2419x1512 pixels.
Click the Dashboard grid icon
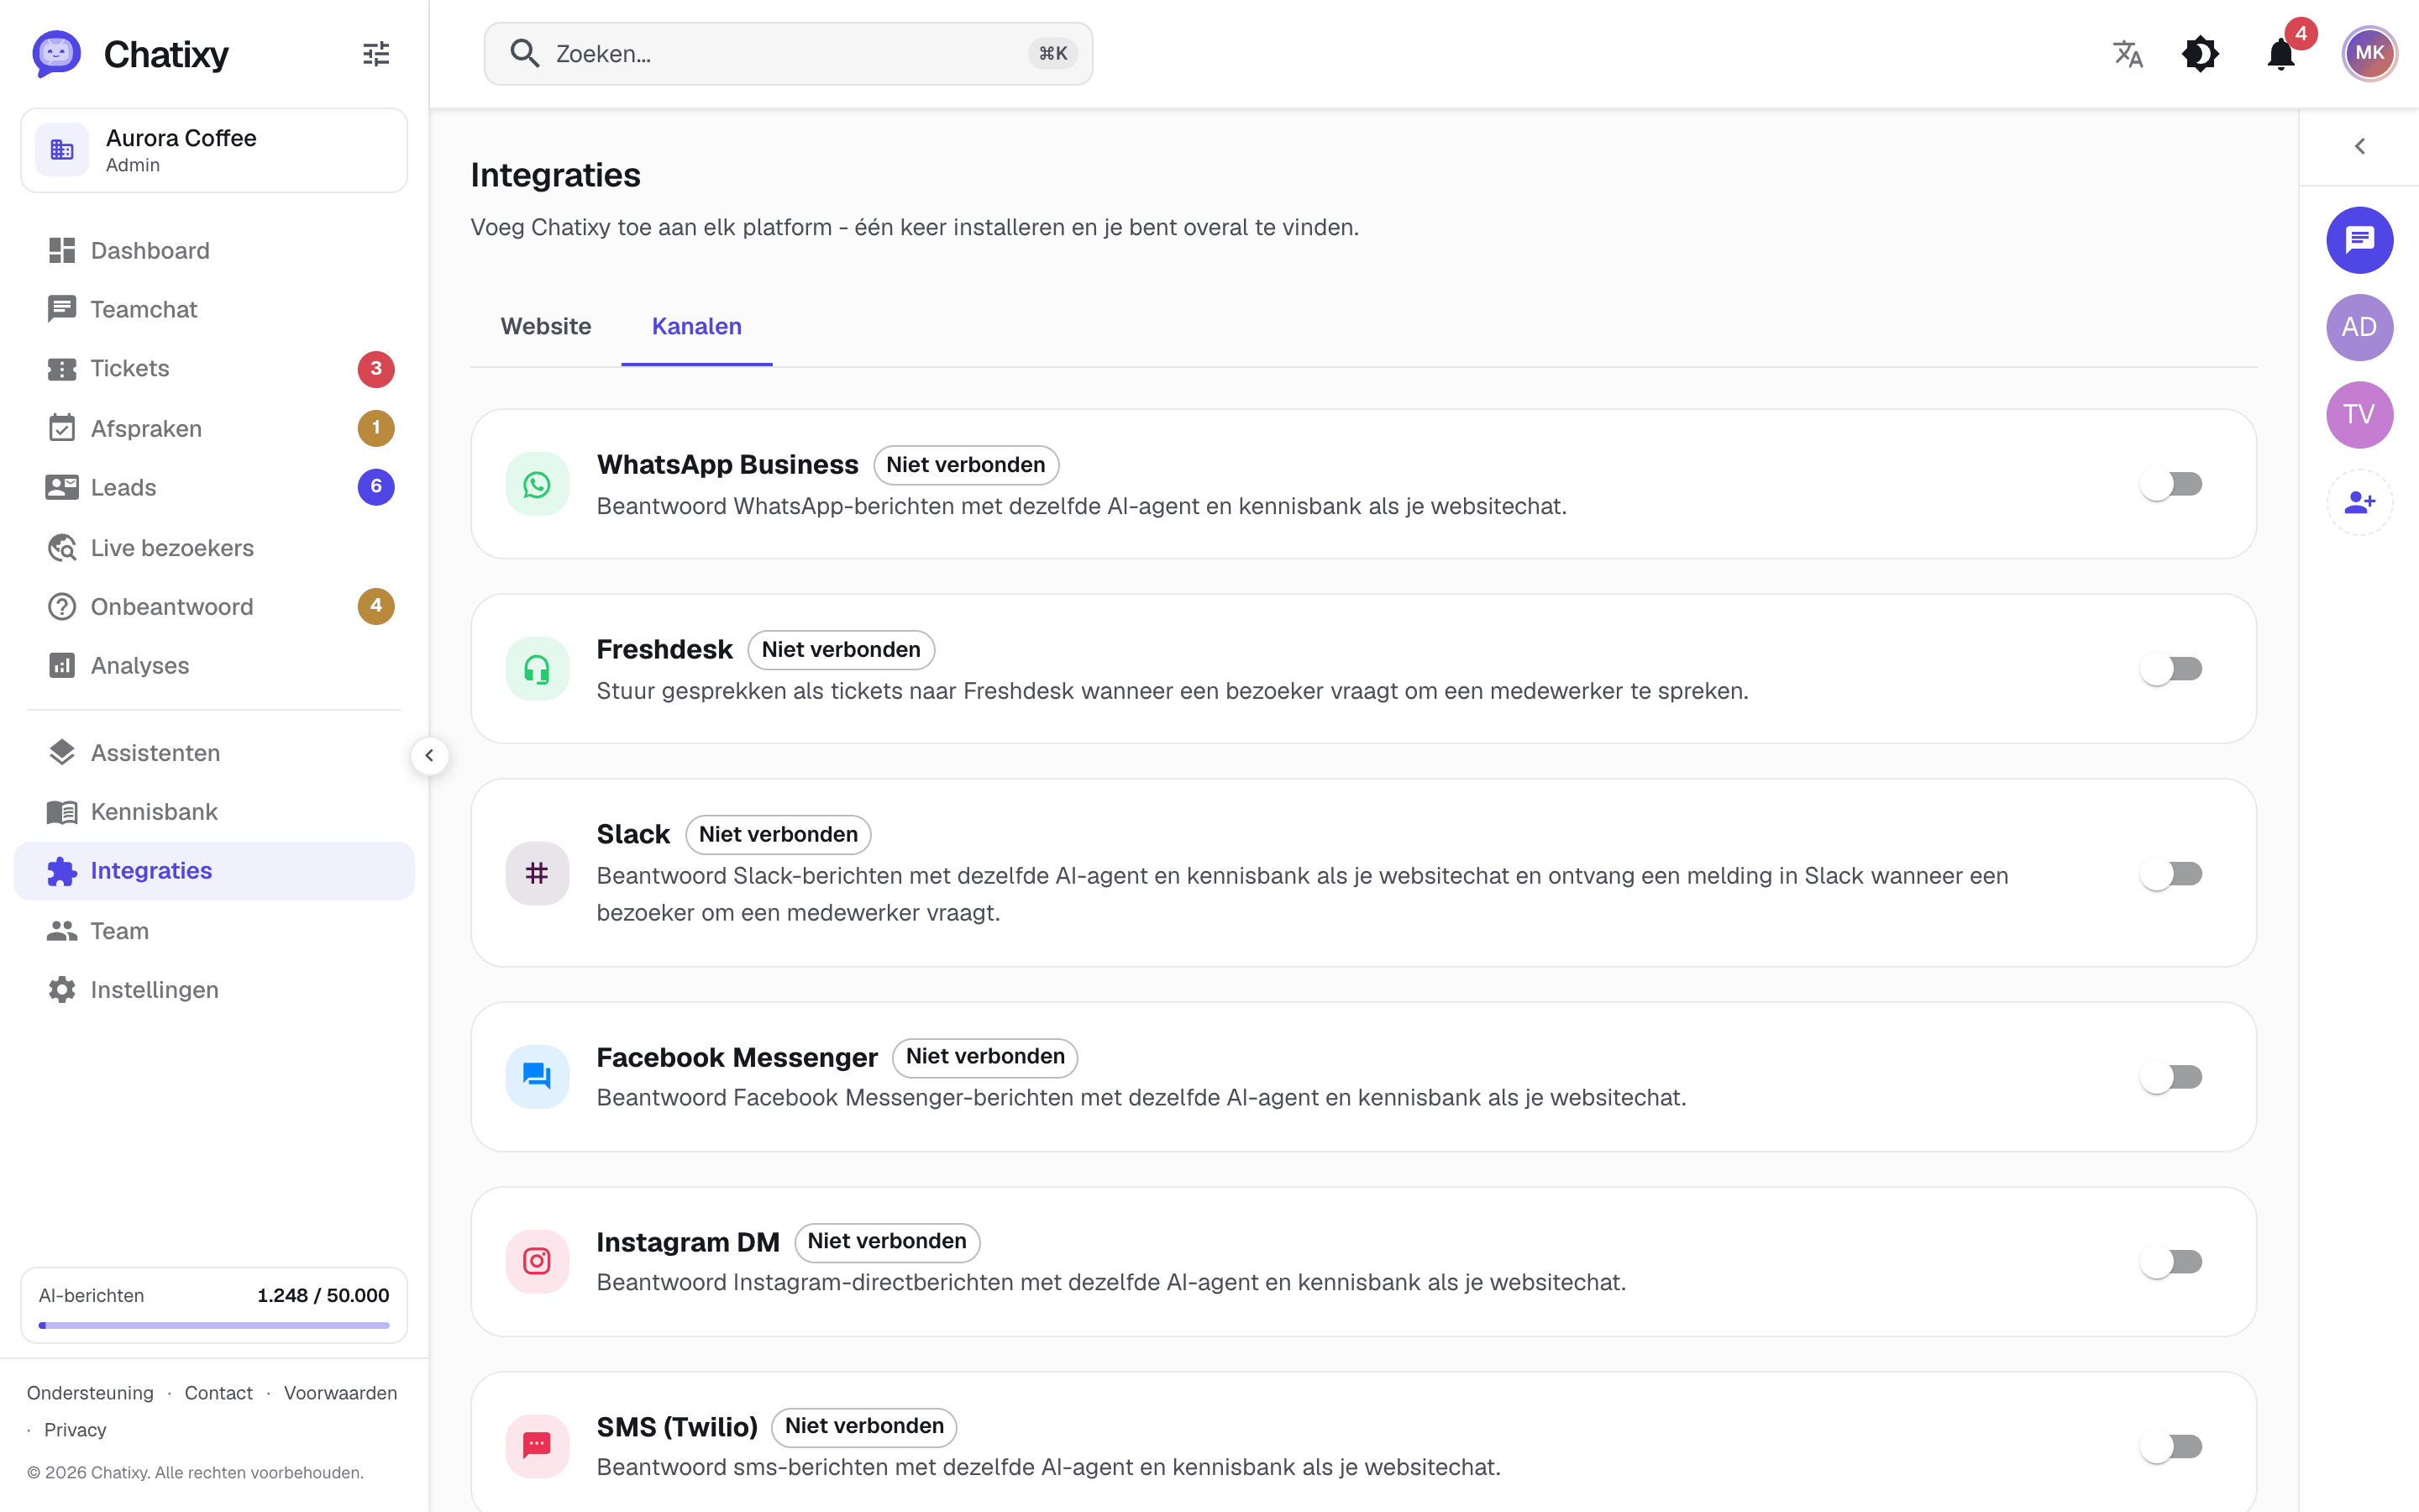click(x=62, y=250)
